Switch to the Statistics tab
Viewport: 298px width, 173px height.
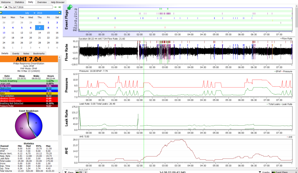coord(19,2)
